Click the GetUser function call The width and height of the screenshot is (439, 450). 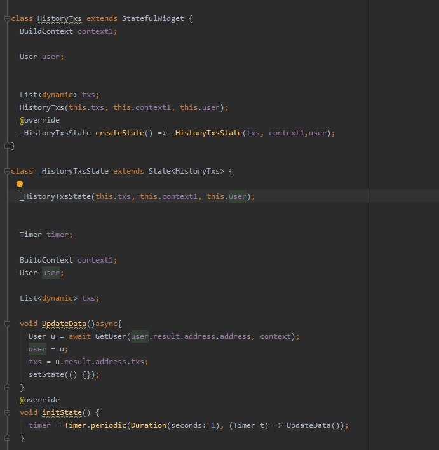111,336
